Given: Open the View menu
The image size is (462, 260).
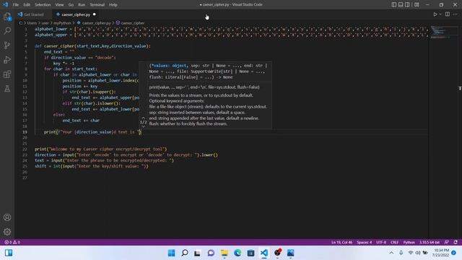Looking at the screenshot, I should pyautogui.click(x=59, y=5).
